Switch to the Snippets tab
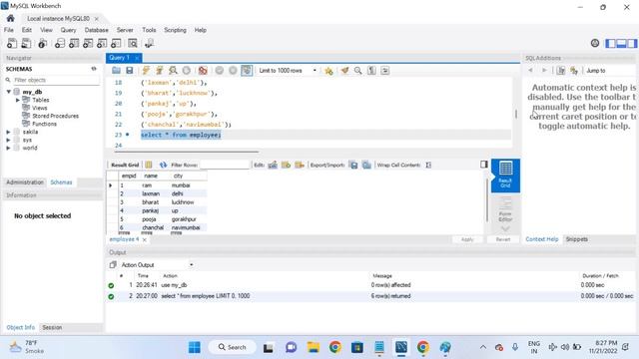The image size is (639, 359). click(577, 239)
